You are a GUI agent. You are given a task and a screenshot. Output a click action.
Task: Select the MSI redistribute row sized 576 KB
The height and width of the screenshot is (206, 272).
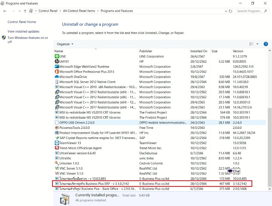160,117
